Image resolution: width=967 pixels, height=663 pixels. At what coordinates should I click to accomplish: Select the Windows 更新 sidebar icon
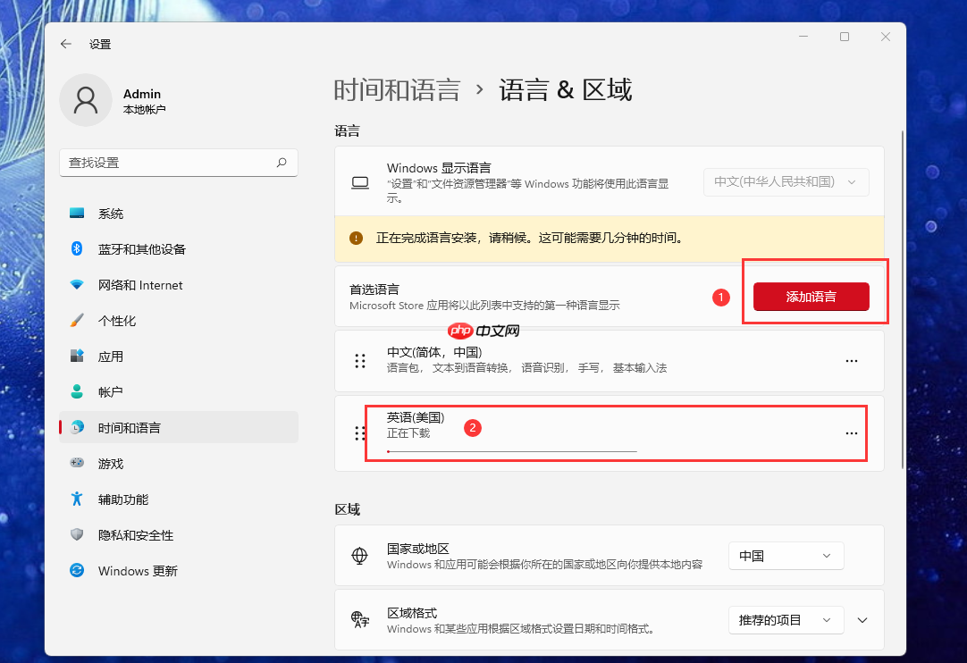[76, 570]
